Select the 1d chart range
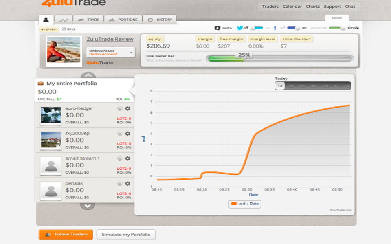 pyautogui.click(x=280, y=86)
